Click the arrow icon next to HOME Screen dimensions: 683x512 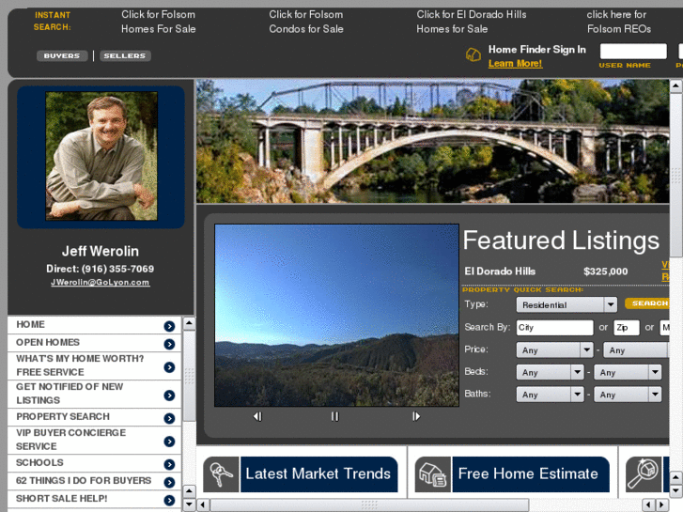coord(169,326)
